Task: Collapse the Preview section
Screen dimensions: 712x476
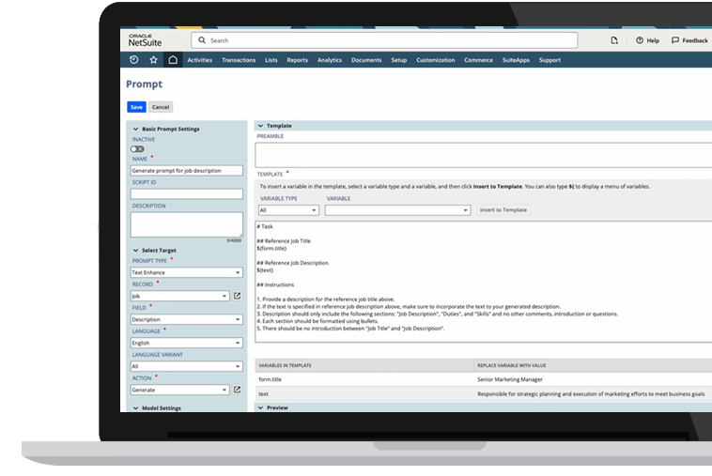Action: pyautogui.click(x=260, y=407)
